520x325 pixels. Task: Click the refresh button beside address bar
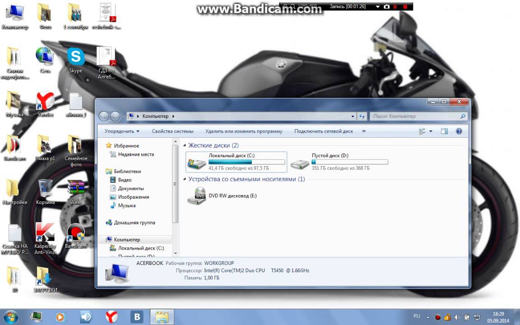(x=362, y=116)
